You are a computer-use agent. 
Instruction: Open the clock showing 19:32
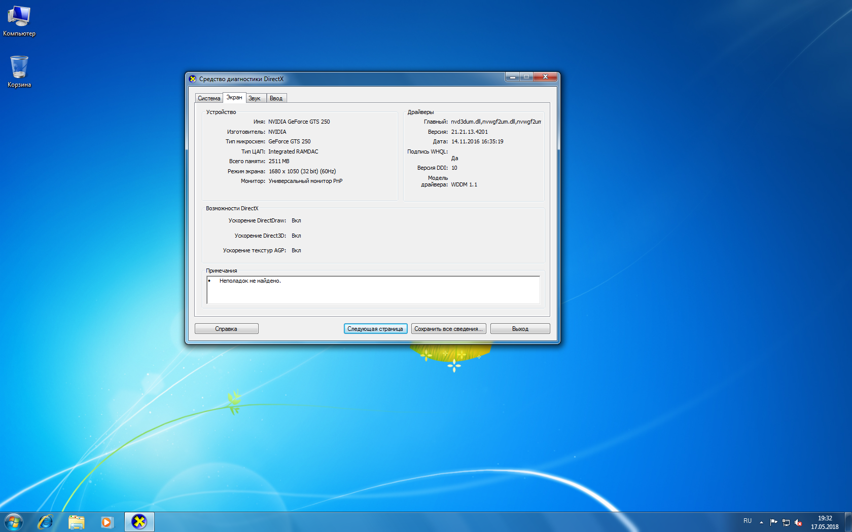(x=825, y=522)
